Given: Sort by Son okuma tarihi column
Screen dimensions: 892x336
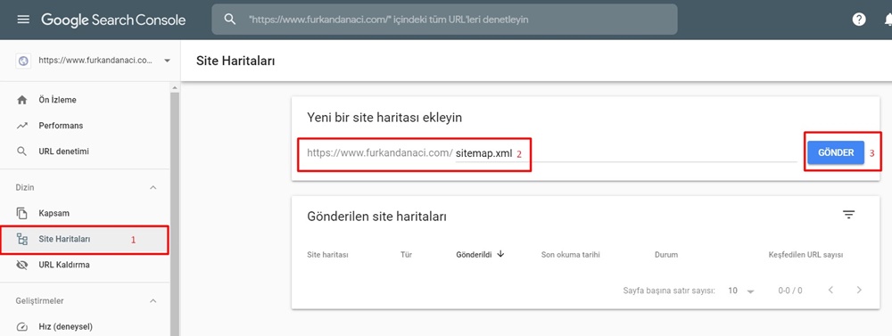Looking at the screenshot, I should click(570, 255).
